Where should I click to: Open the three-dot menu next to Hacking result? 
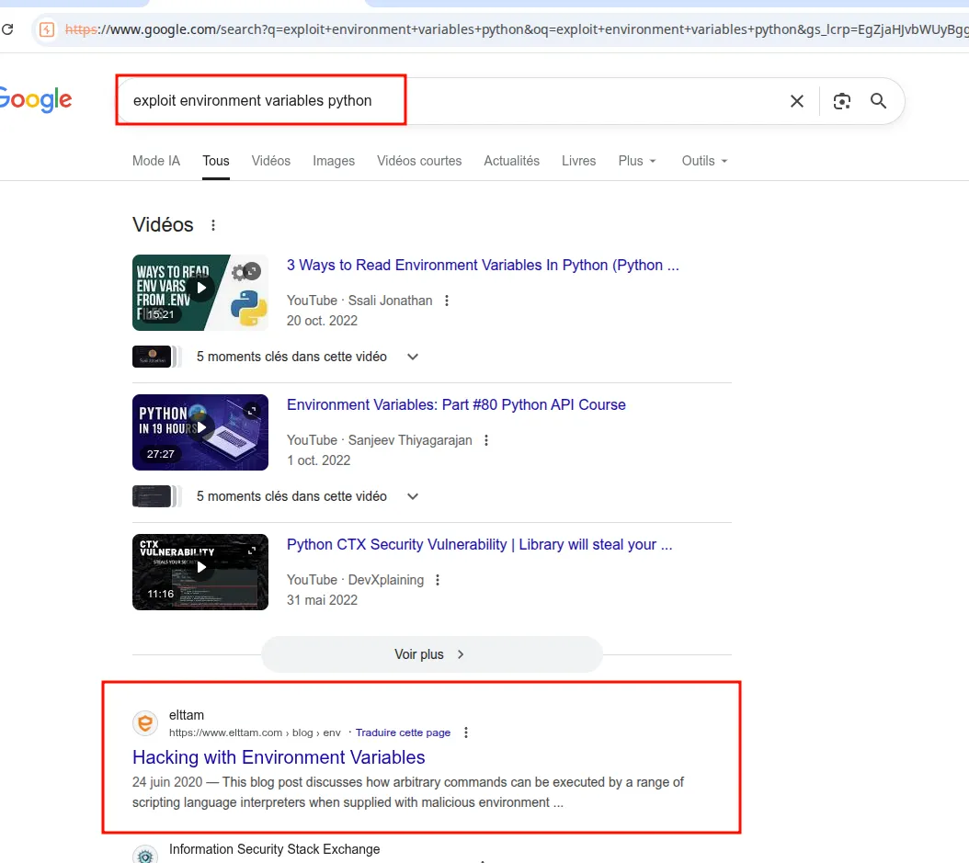[466, 732]
